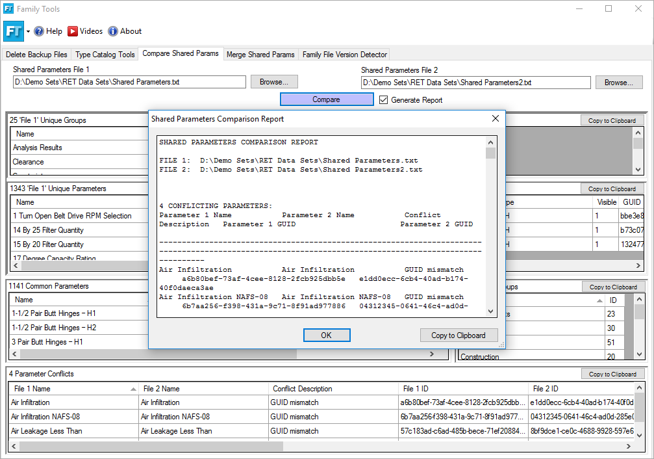Screen dimensions: 654x459
Task: Go to Family File Version Detector tab
Action: 344,55
